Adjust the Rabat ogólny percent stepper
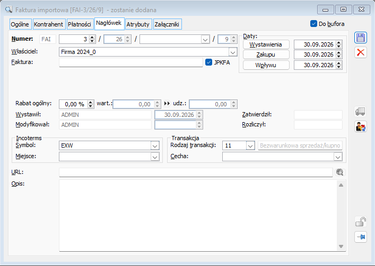The width and height of the screenshot is (375, 266). [x=90, y=104]
